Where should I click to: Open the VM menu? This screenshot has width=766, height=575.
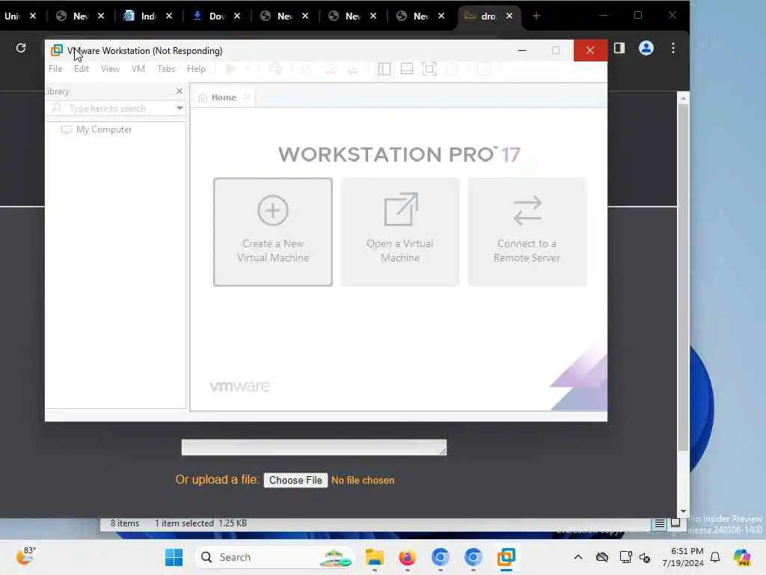point(138,69)
